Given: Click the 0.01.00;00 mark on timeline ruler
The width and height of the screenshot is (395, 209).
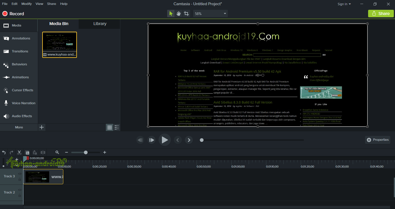Looking at the screenshot, I should click(238, 166).
